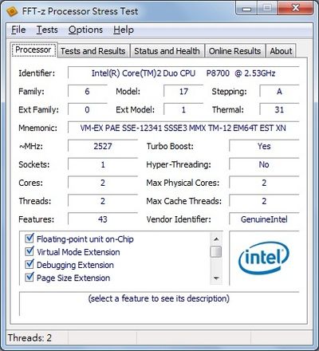Switch to the Status and Health tab
319x351 pixels.
(x=167, y=51)
